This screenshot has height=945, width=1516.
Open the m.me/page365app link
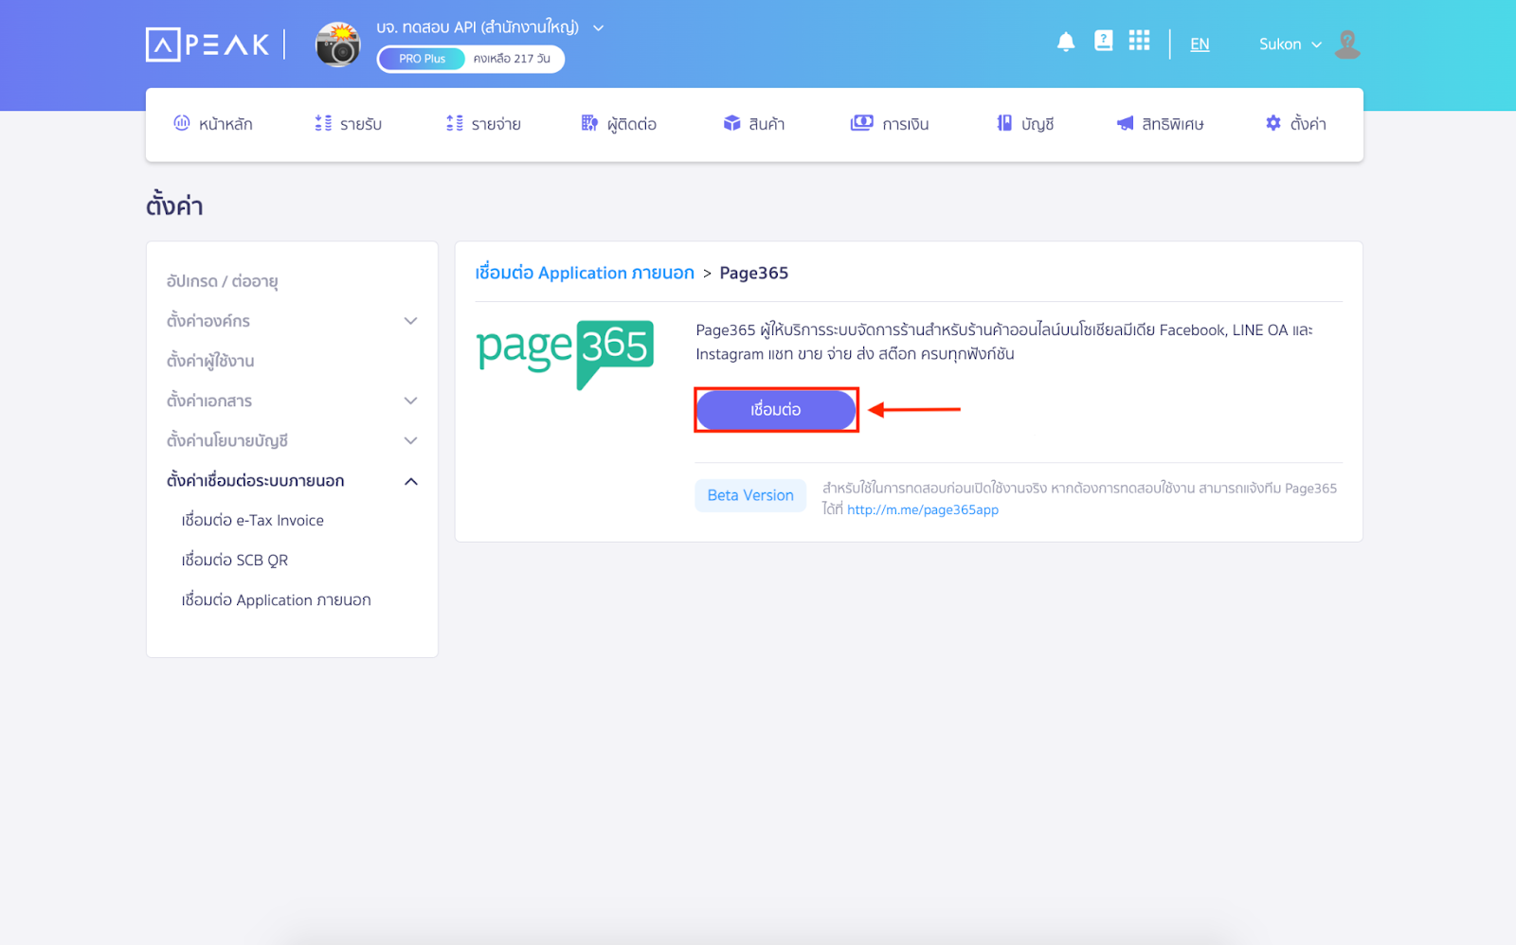(x=923, y=509)
